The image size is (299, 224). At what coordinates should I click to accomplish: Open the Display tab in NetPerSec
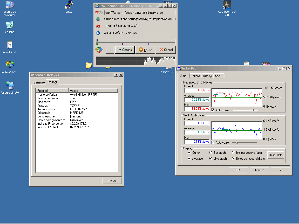click(207, 76)
